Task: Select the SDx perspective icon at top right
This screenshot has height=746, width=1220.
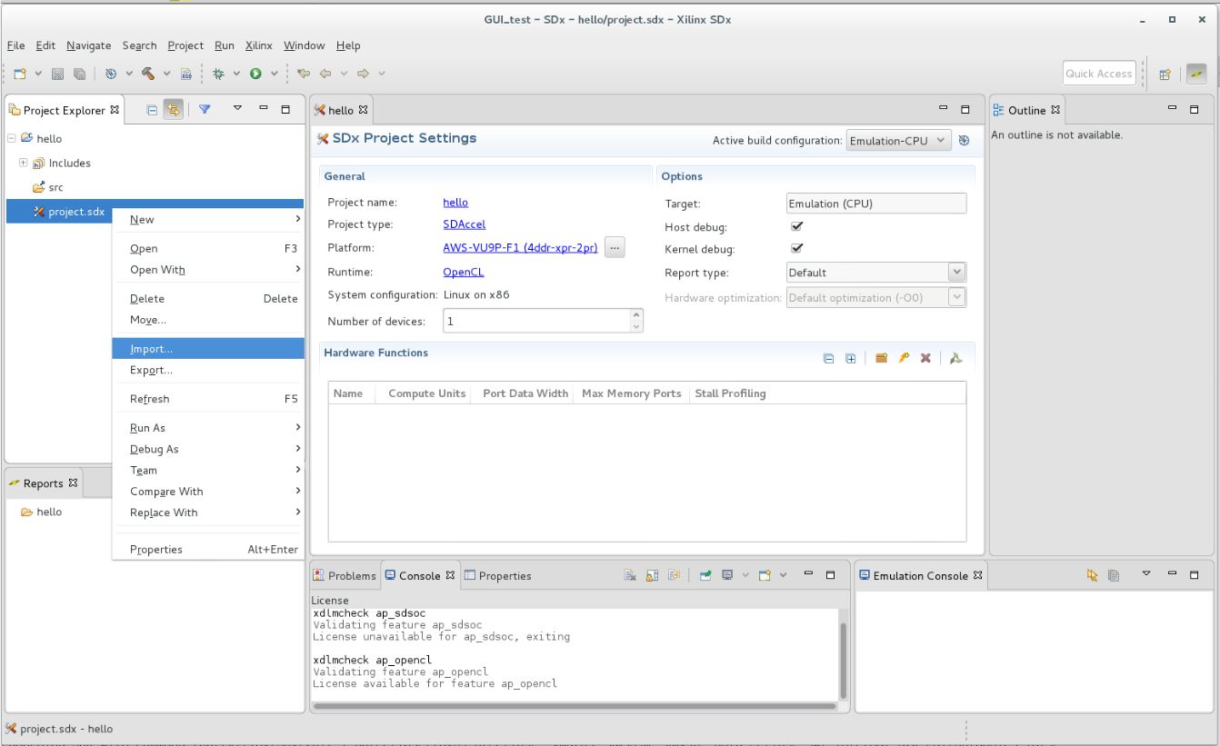Action: [1197, 74]
